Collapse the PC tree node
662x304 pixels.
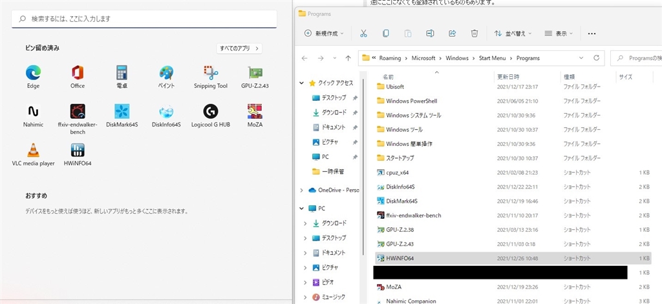[x=301, y=208]
